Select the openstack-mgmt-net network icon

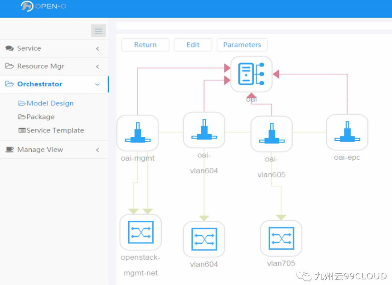140,232
